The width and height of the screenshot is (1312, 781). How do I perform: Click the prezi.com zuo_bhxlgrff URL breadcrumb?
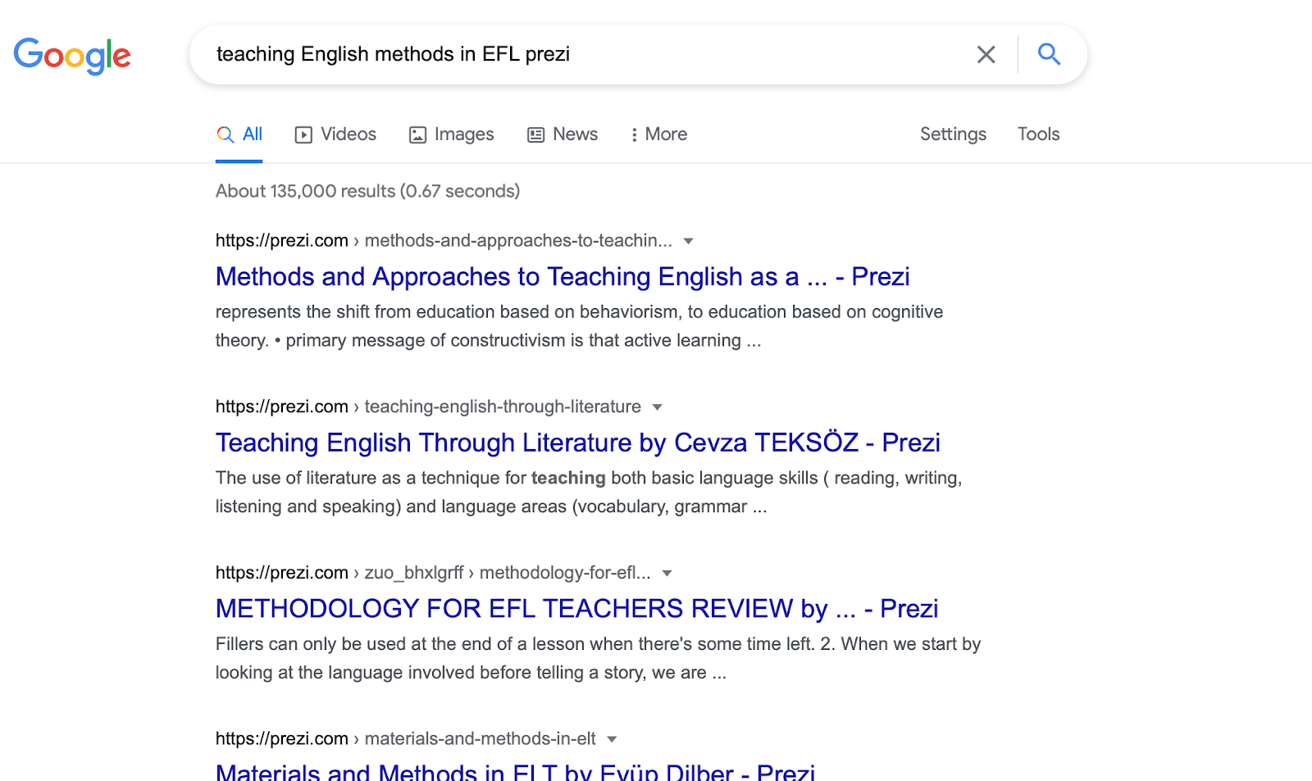coord(433,573)
